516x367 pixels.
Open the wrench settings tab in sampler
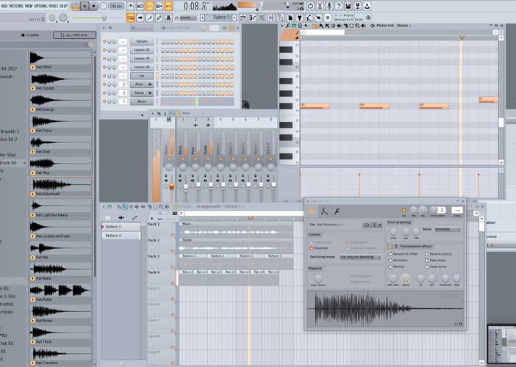pyautogui.click(x=336, y=211)
